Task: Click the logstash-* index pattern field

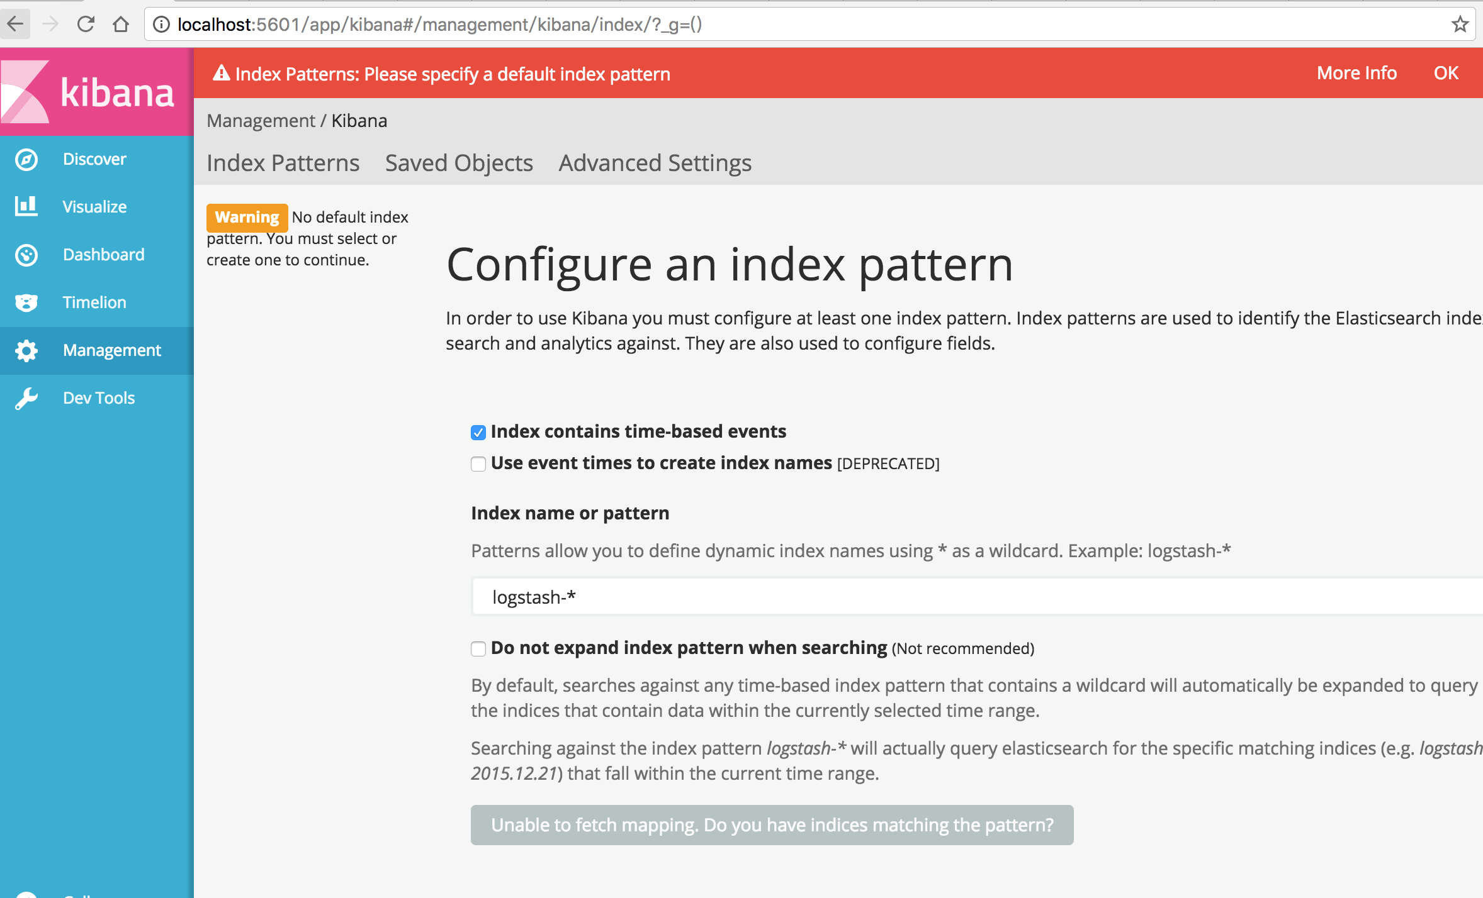Action: [944, 597]
